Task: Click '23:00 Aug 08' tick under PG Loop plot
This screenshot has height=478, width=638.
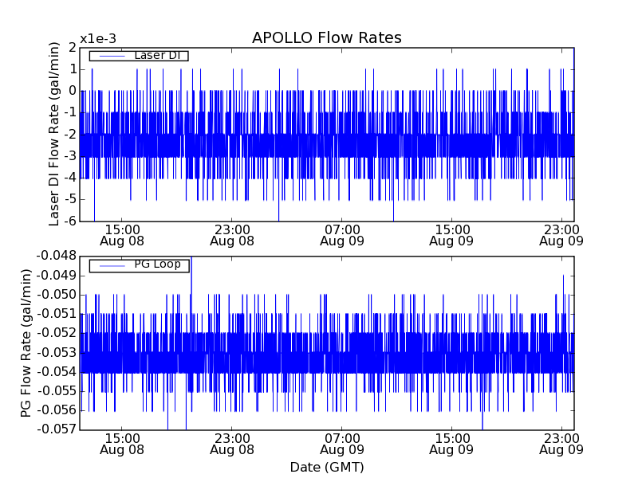Action: click(232, 445)
